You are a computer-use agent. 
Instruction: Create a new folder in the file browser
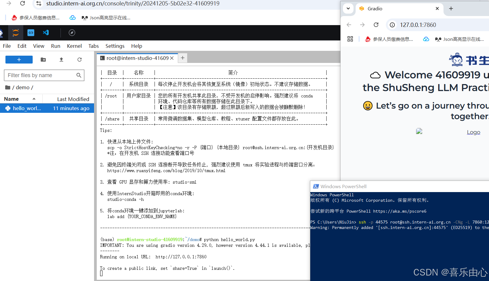click(43, 60)
